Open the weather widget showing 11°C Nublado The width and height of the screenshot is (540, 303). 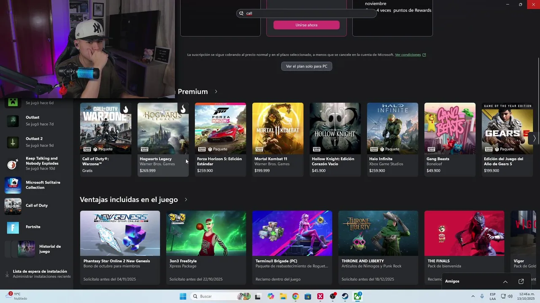pos(17,296)
